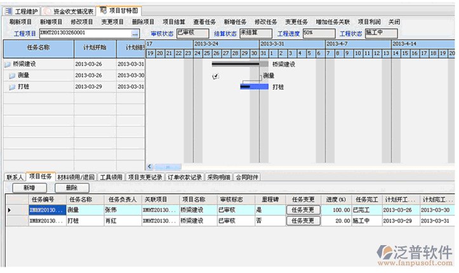Click the 工程项目 number input field

click(84, 33)
